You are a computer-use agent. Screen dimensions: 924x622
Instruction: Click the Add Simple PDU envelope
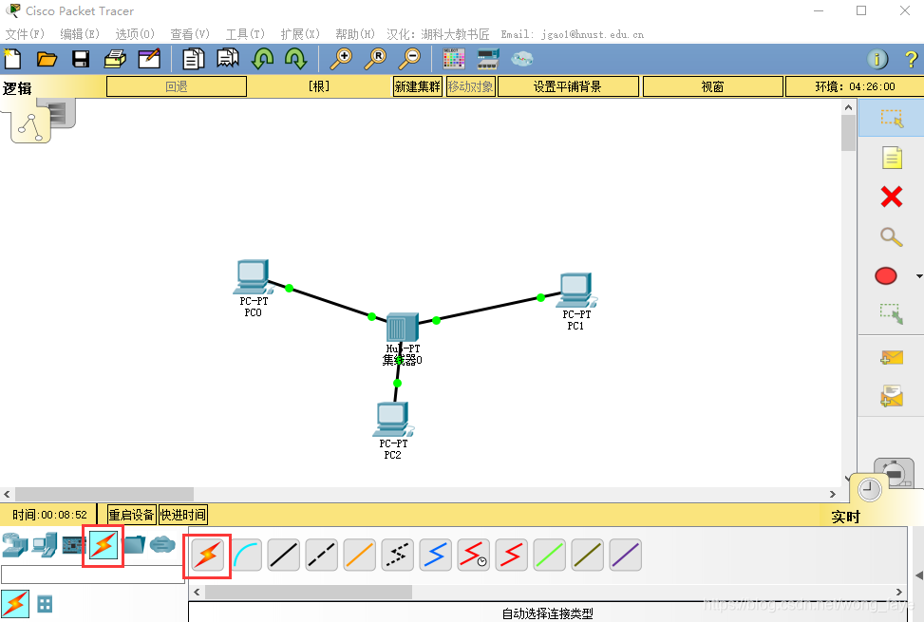click(892, 358)
